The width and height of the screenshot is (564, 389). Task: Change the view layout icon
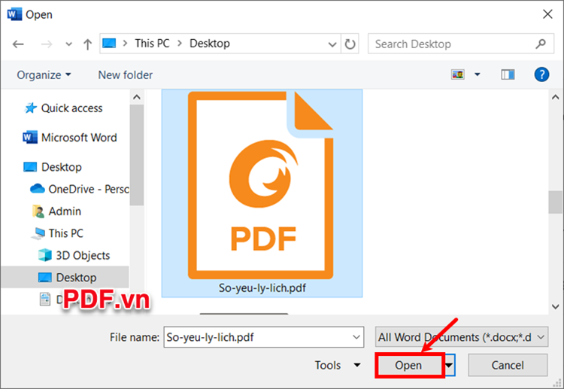click(x=458, y=74)
